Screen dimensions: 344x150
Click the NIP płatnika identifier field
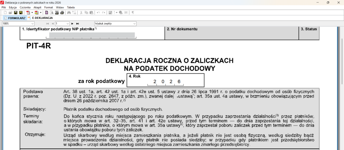pyautogui.click(x=92, y=35)
